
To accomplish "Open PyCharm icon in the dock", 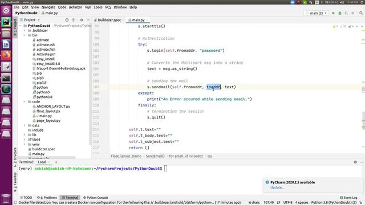I will [x=6, y=22].
